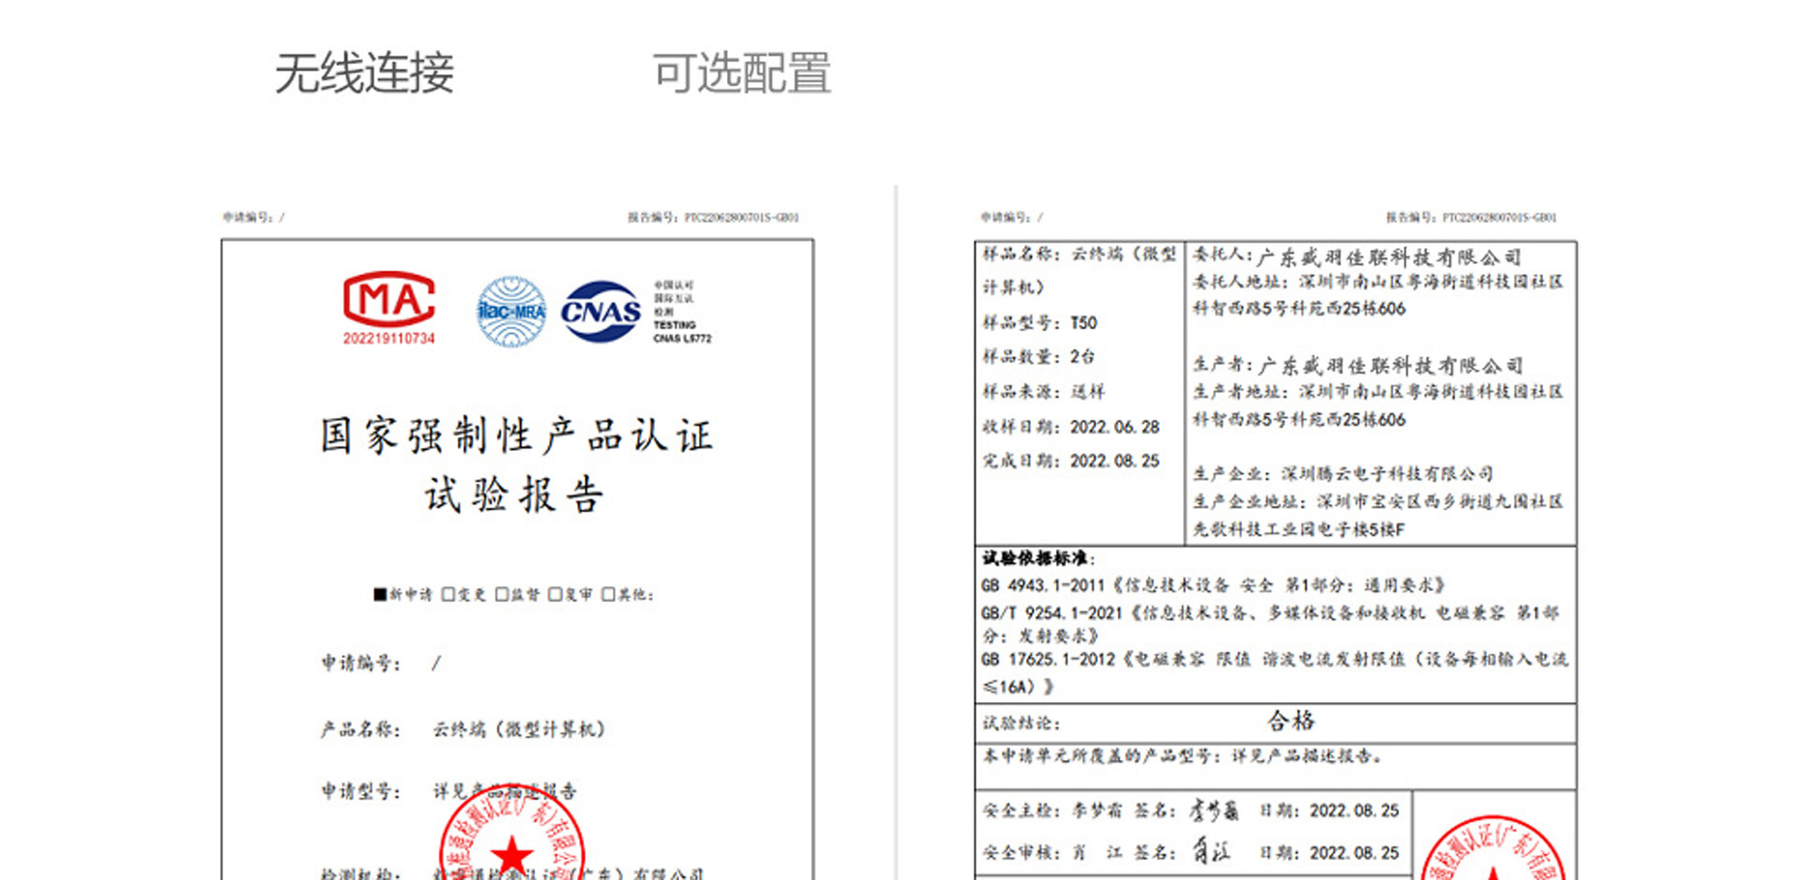Click the 试验报告 heading
Viewport: 1795px width, 880px height.
click(x=514, y=494)
